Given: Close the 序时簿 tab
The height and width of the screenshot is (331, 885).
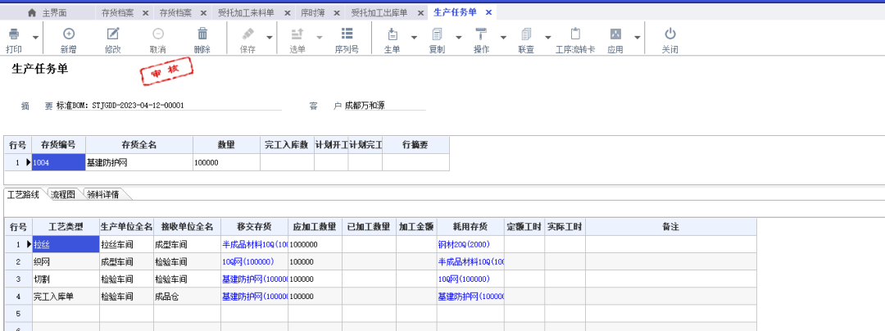Looking at the screenshot, I should pyautogui.click(x=337, y=13).
